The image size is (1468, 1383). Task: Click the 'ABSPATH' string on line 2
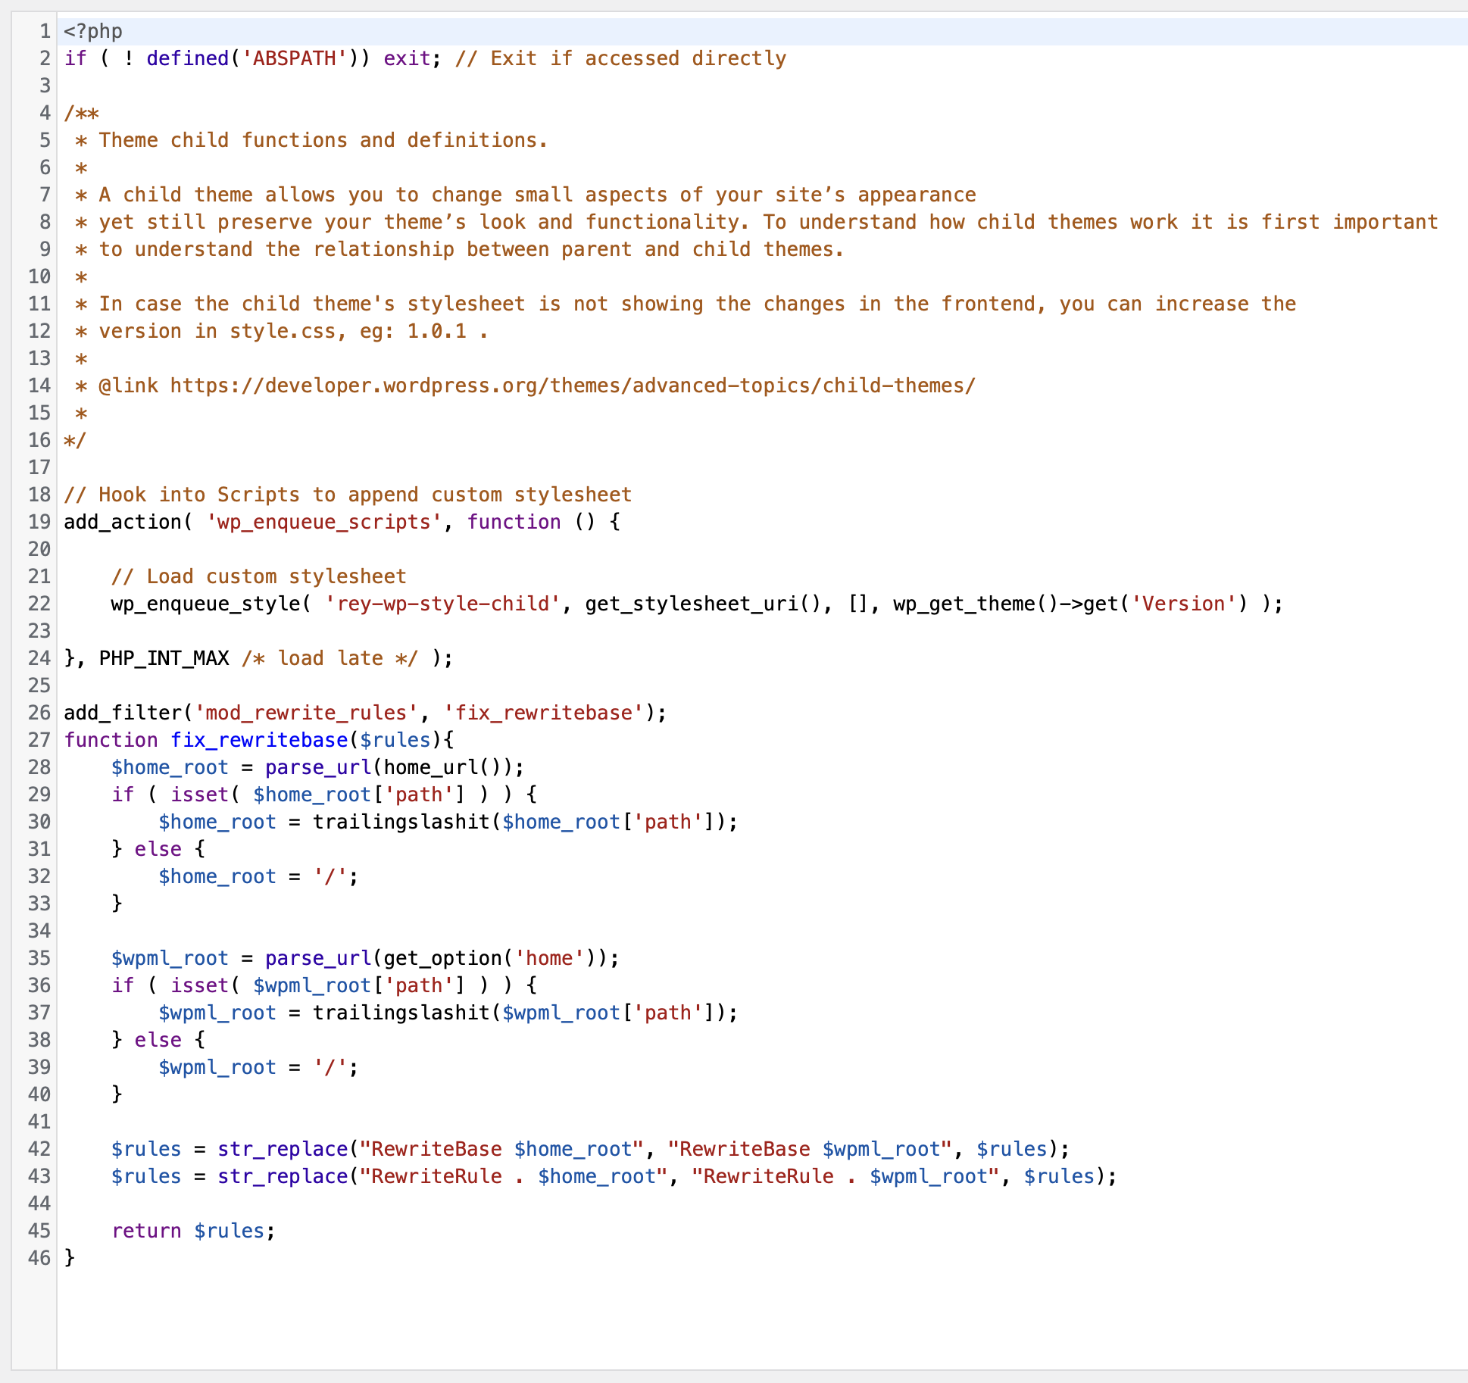point(294,58)
